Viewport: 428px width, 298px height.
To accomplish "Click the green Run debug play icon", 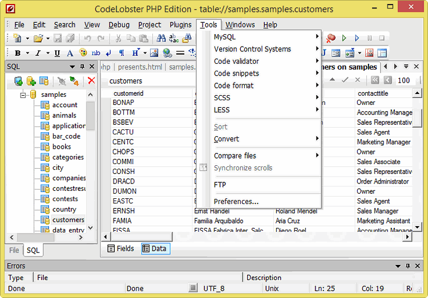I will pyautogui.click(x=344, y=38).
